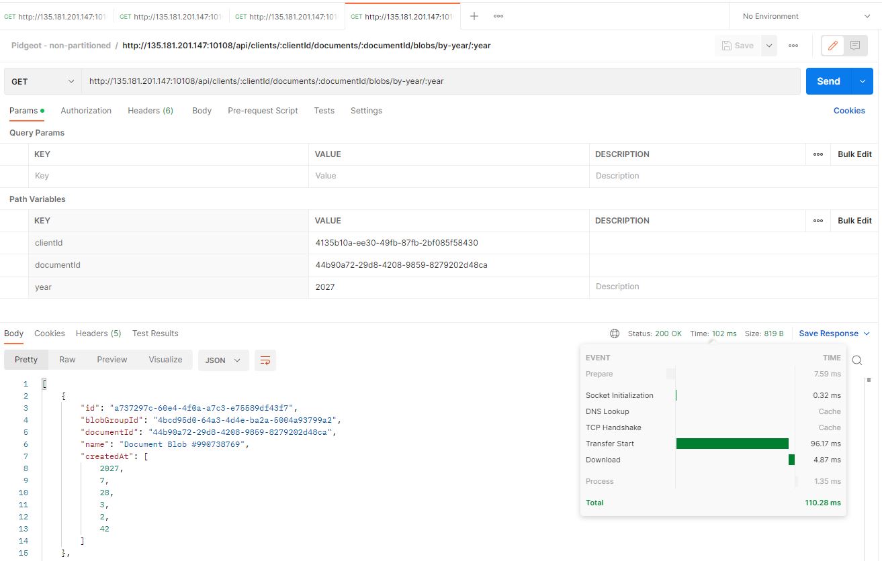Change the JSON response format dropdown
The width and height of the screenshot is (882, 561).
point(224,360)
